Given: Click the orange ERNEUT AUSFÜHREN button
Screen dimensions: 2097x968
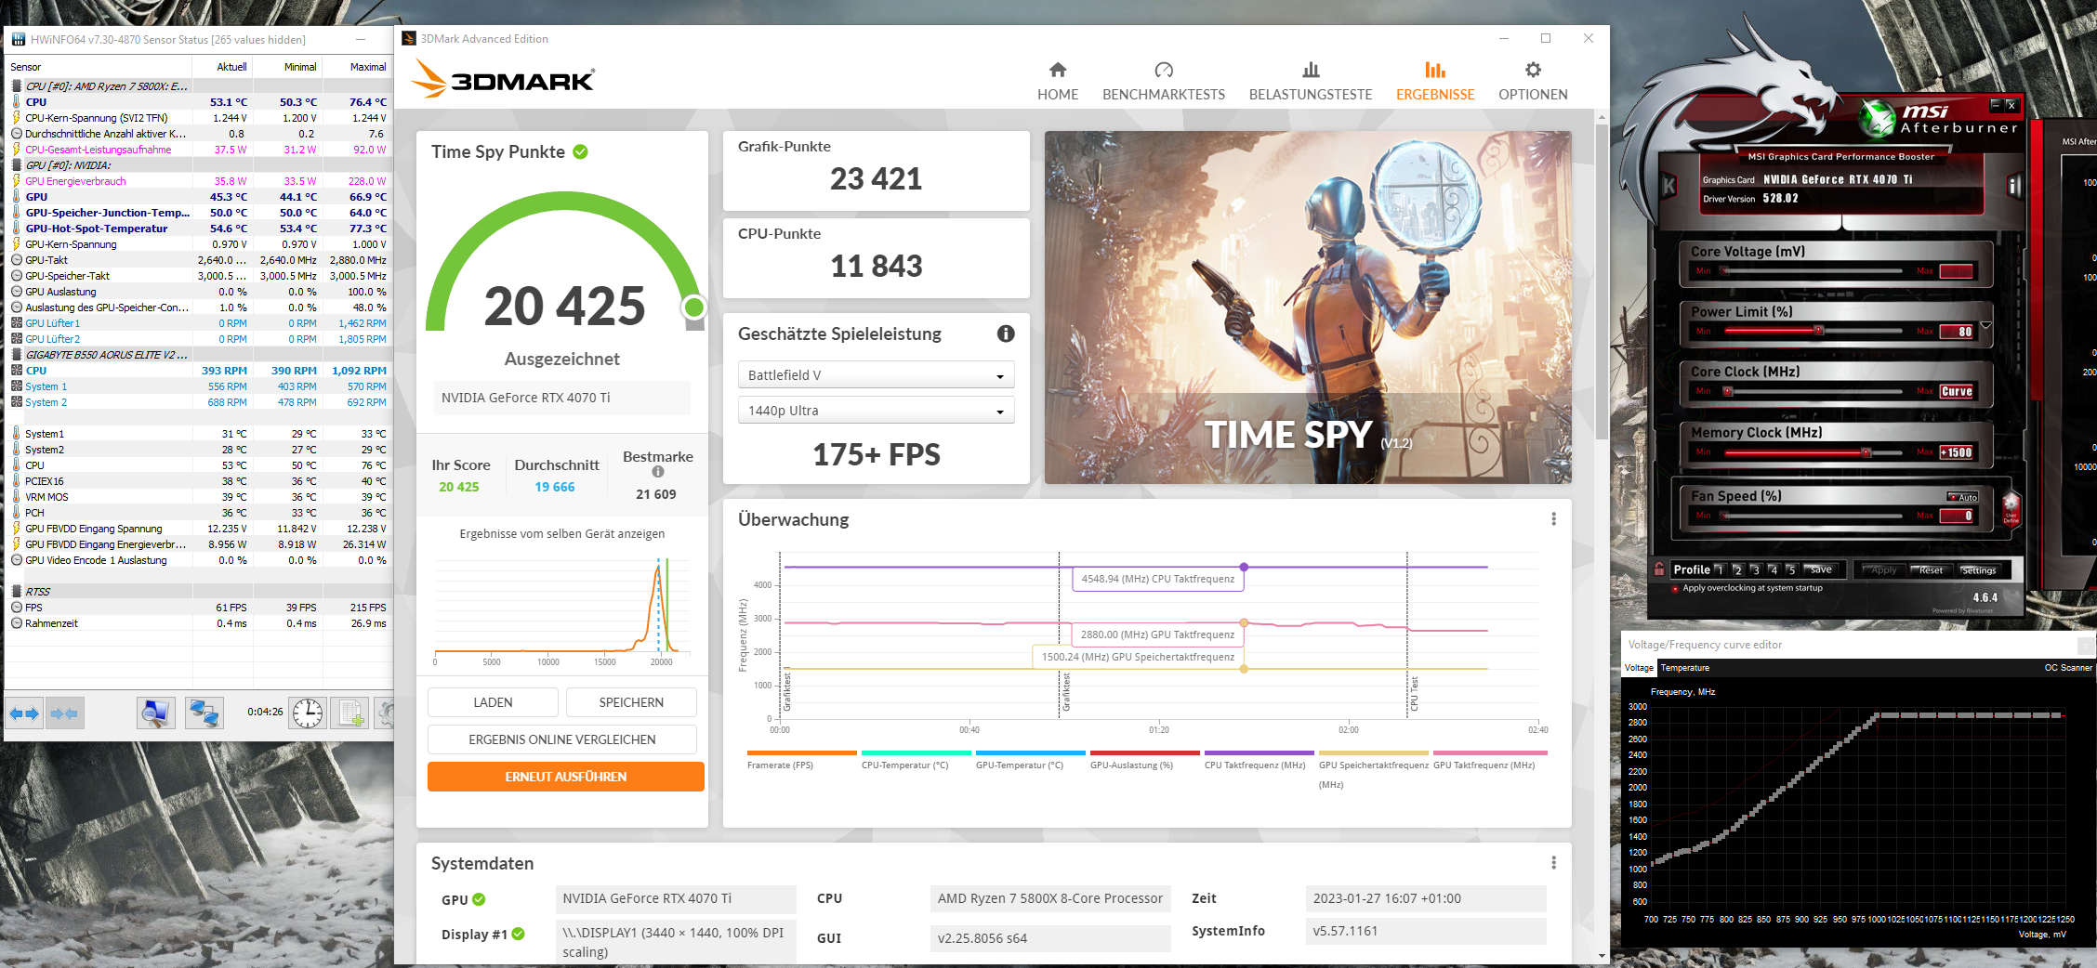Looking at the screenshot, I should (565, 777).
